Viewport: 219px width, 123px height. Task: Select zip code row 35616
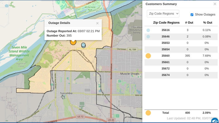click(181, 30)
